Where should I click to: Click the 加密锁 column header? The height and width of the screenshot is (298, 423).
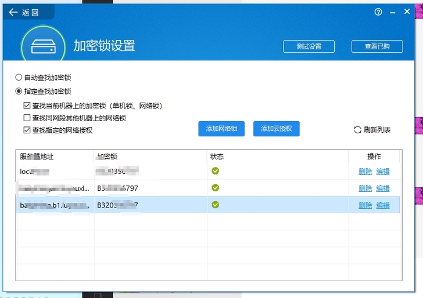150,157
